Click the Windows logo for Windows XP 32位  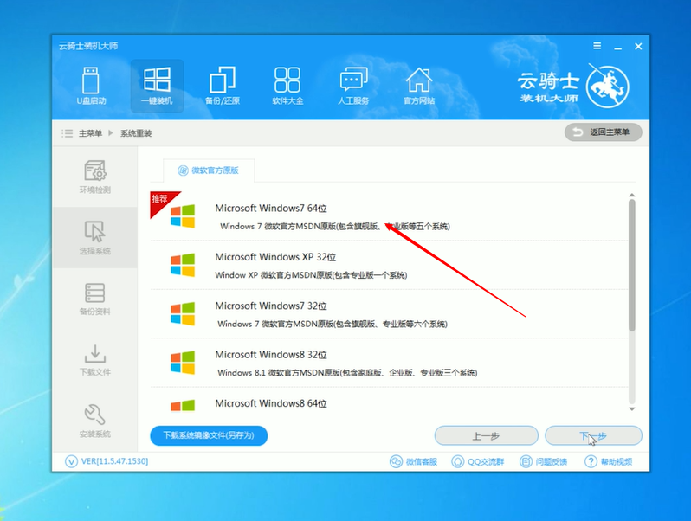tap(183, 265)
